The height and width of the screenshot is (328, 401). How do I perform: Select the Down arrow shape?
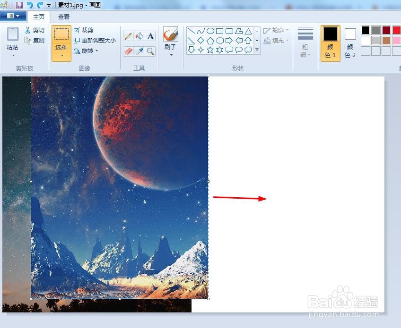click(192, 50)
